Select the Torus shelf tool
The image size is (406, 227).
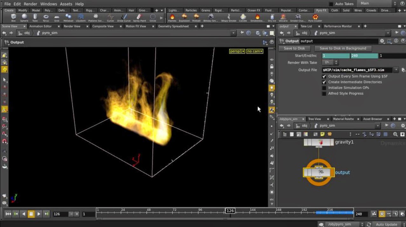click(46, 17)
